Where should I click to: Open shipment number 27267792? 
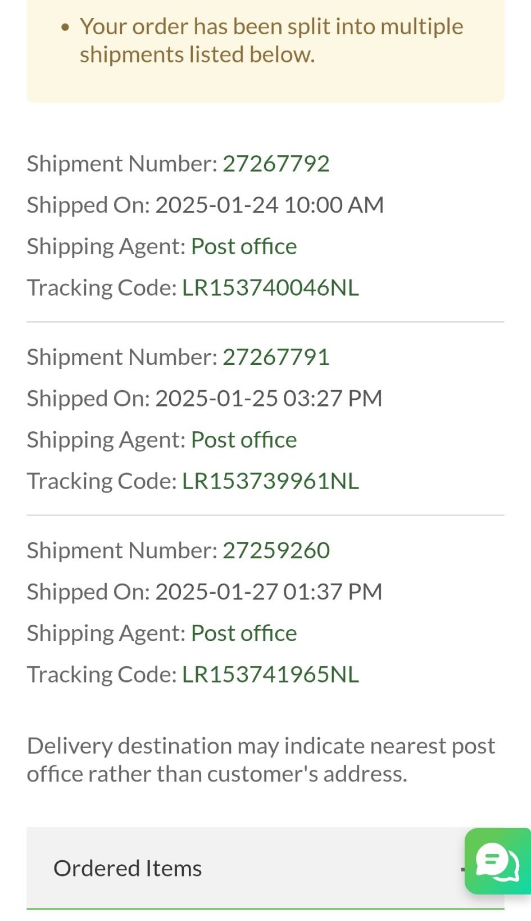[276, 164]
